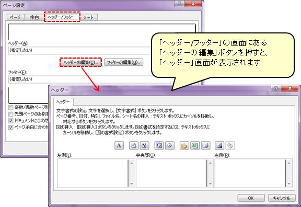Switch to the シート tab
Screen dimensions: 301x207
pos(88,17)
